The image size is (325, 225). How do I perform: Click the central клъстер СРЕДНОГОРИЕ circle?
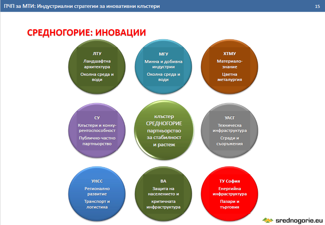[x=164, y=130]
